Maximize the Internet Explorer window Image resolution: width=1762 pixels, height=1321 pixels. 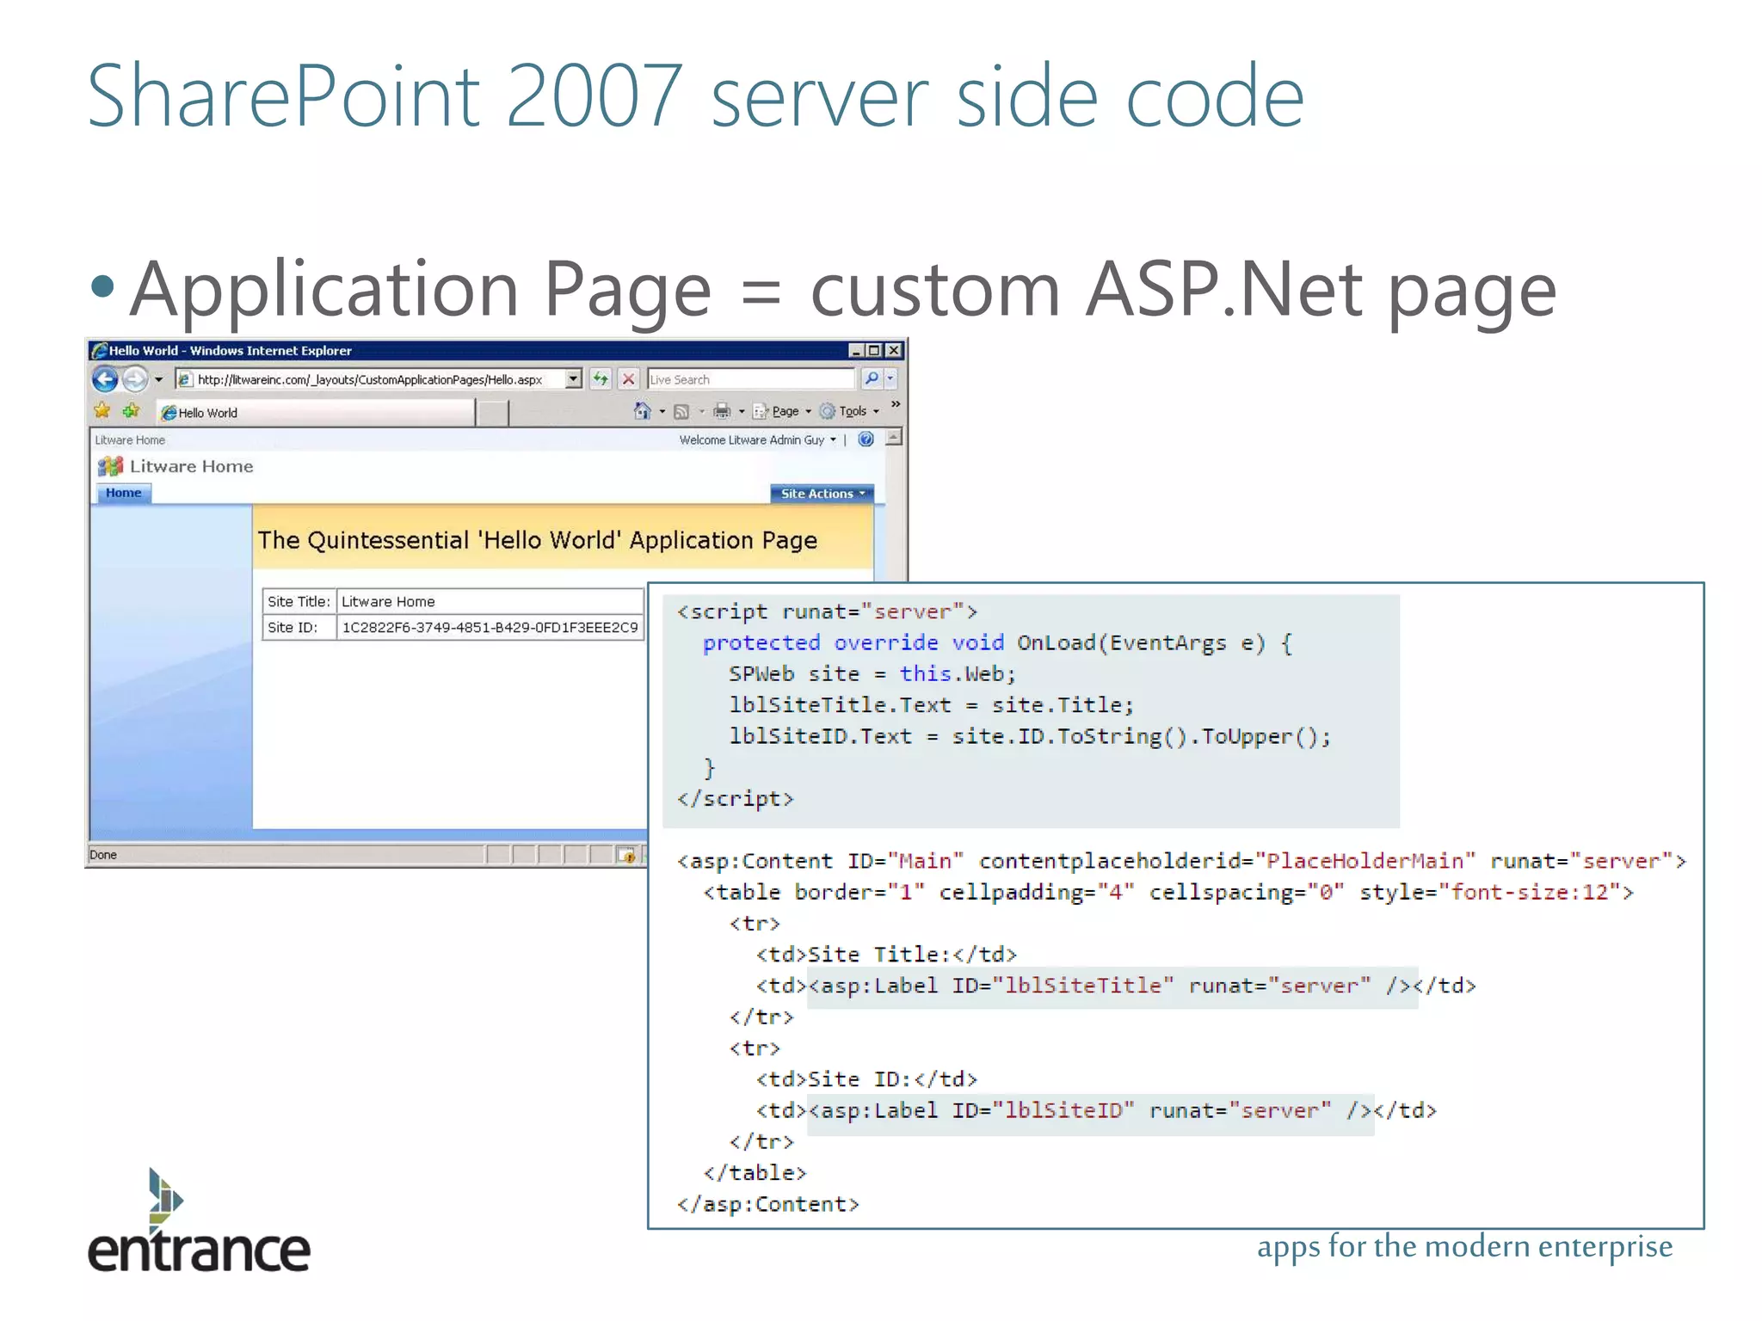[x=875, y=350]
